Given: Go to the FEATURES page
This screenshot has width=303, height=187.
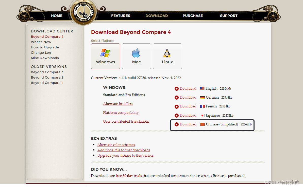Looking at the screenshot, I should [x=121, y=16].
